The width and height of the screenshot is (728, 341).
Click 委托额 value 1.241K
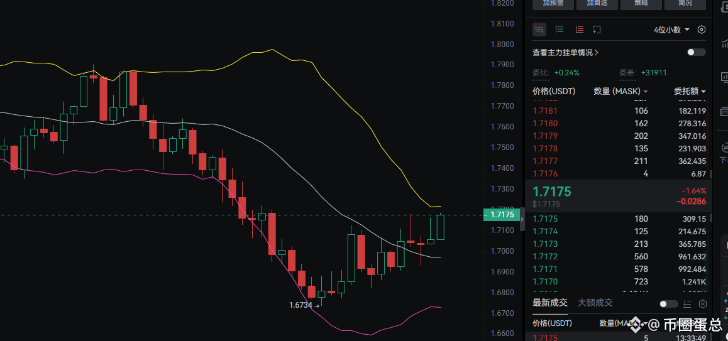coord(695,281)
